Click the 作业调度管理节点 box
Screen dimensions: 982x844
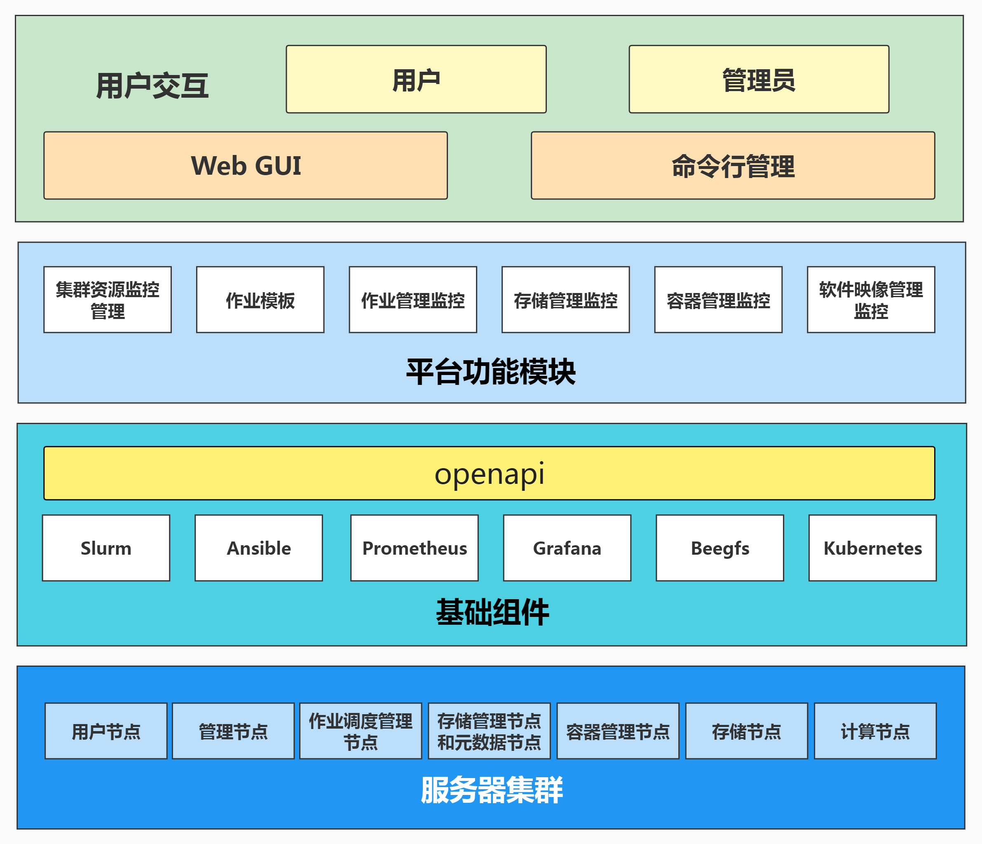361,731
